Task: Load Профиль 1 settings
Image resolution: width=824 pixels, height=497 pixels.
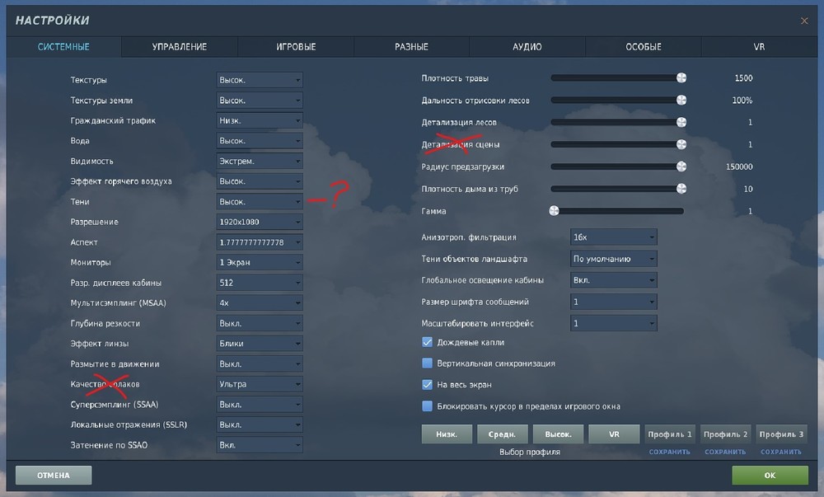Action: click(669, 434)
